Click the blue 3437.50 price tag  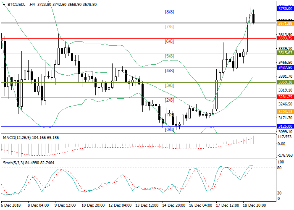(x=285, y=67)
